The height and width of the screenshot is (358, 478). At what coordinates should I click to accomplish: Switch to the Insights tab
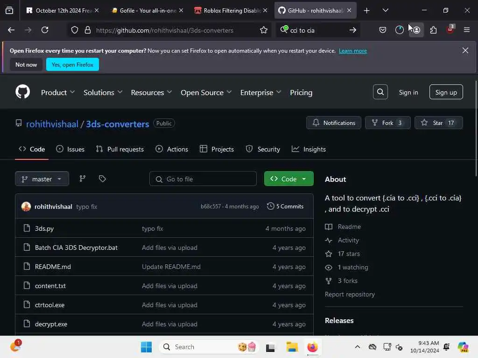click(x=309, y=149)
